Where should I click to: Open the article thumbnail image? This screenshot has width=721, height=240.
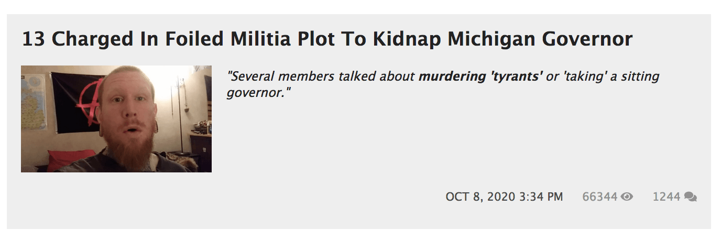(116, 119)
